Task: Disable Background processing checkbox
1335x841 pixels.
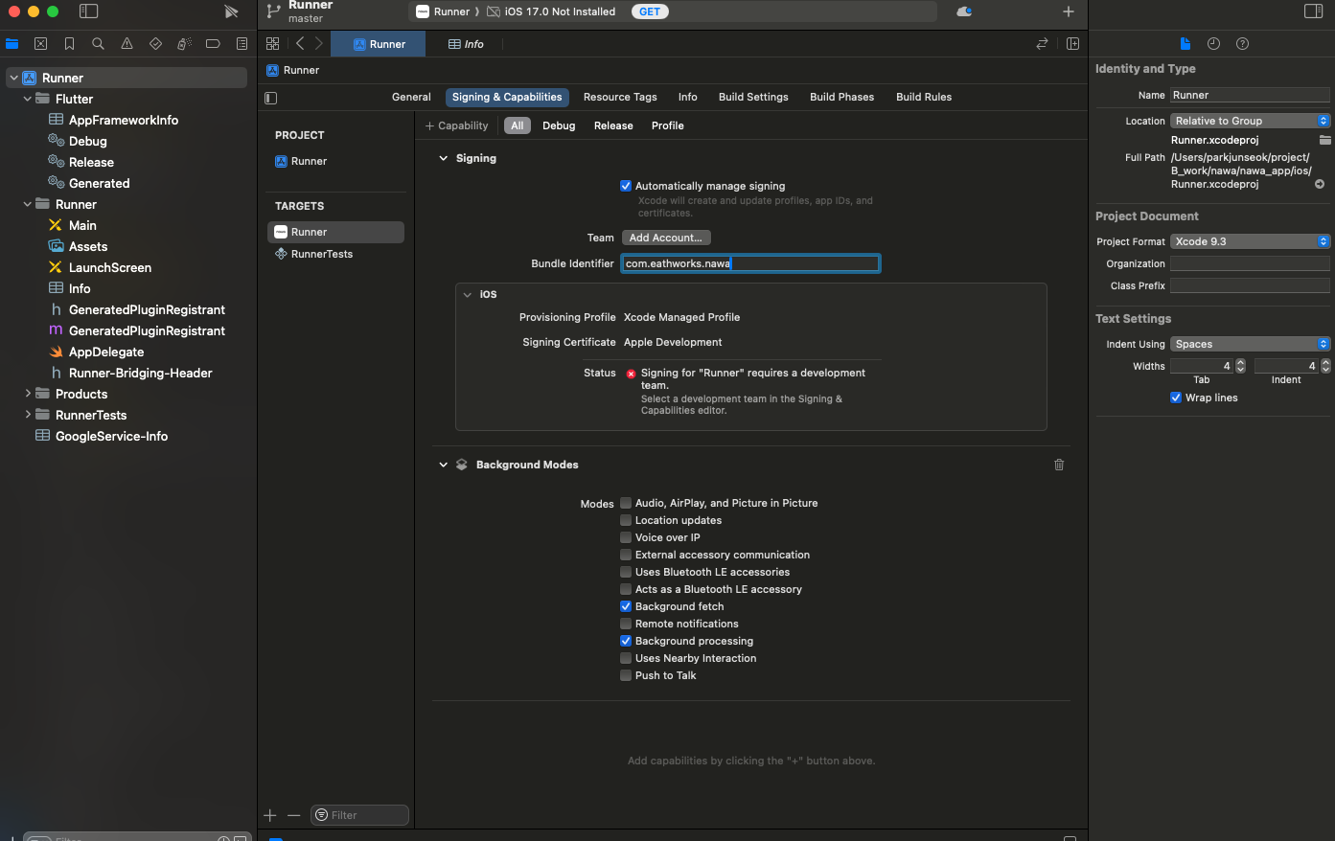Action: point(626,641)
